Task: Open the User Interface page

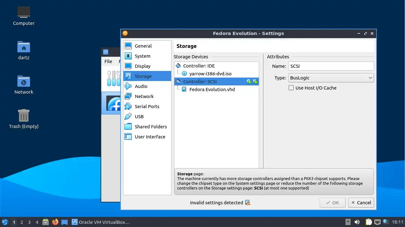Action: (147, 137)
